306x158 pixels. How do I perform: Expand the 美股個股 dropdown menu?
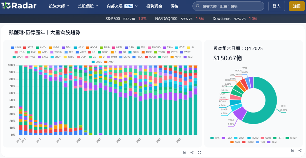[x=88, y=6]
